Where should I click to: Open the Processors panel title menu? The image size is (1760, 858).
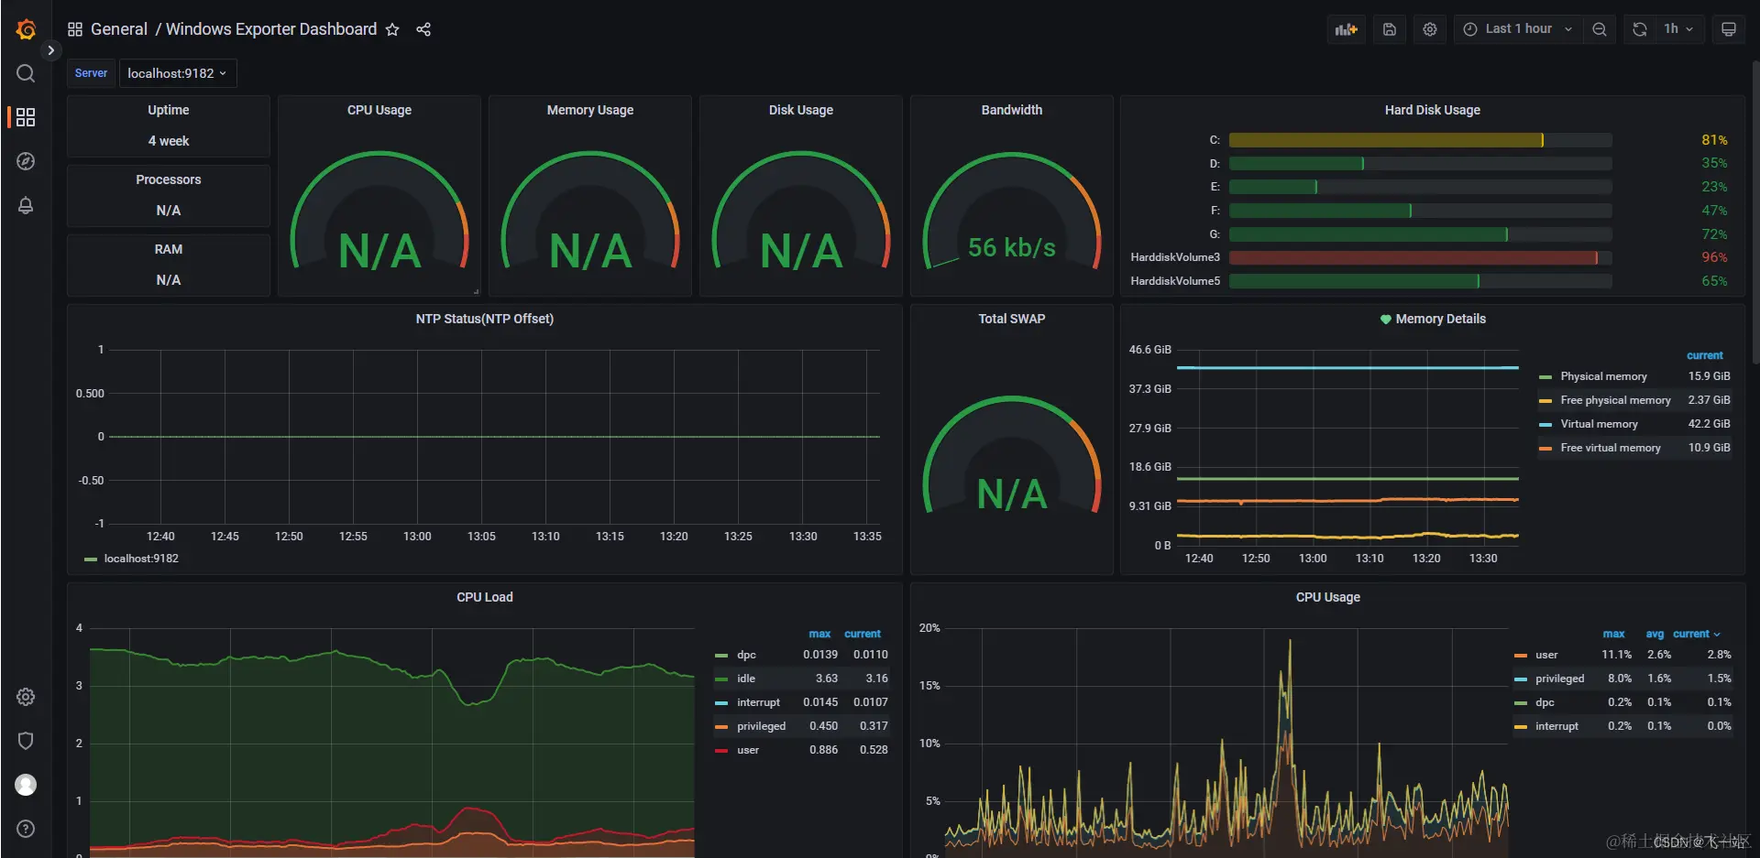point(169,179)
